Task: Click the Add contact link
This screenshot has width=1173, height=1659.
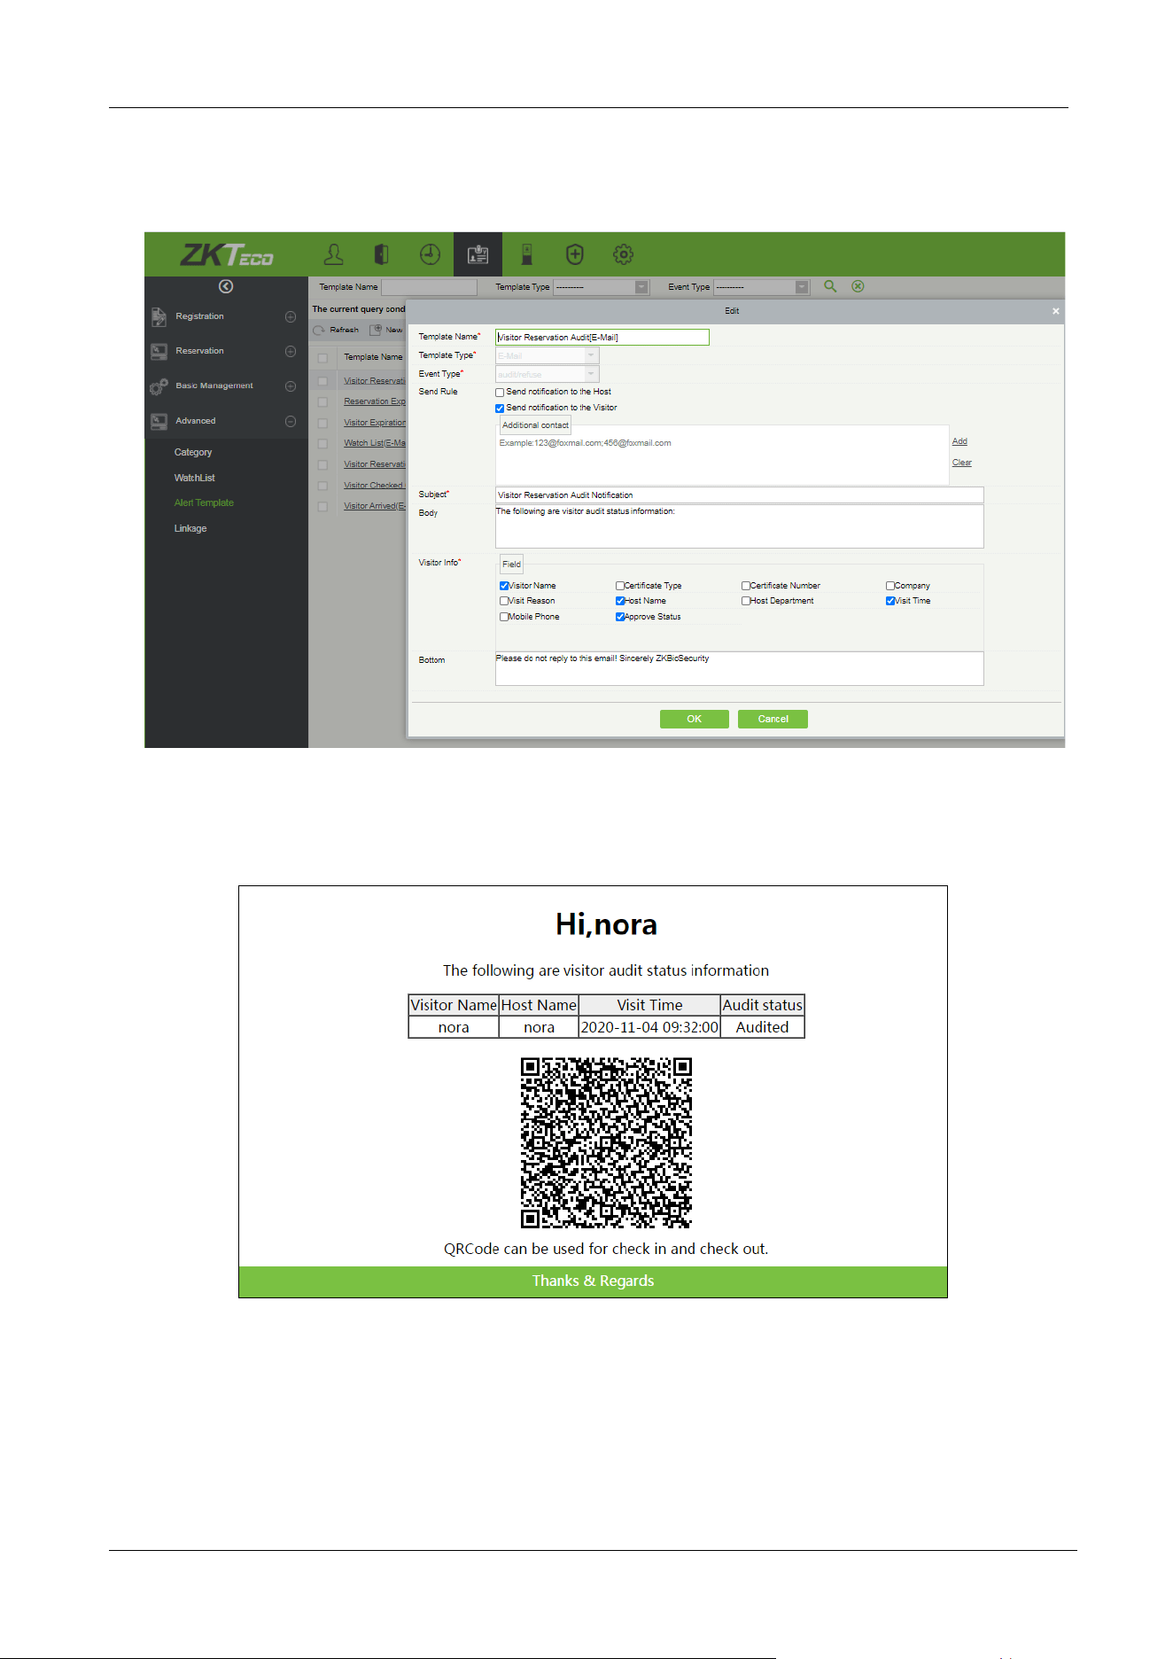Action: click(959, 441)
